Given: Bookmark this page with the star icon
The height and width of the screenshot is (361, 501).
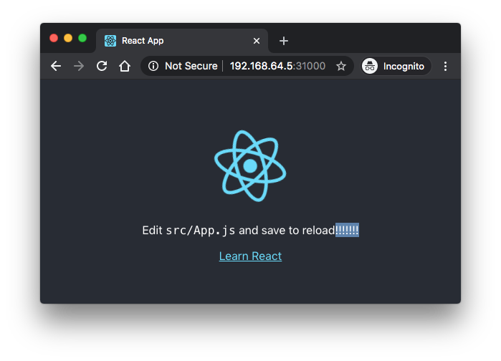Looking at the screenshot, I should pyautogui.click(x=341, y=66).
